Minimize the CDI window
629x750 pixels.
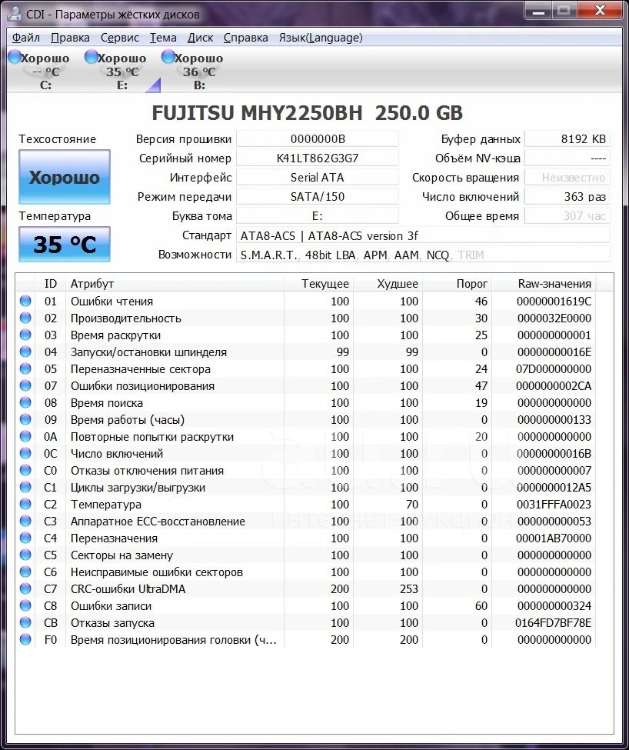coord(538,11)
